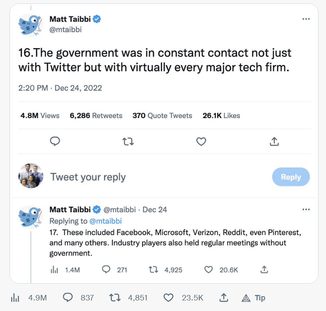Retweet the reply with 4,925 retweets
The height and width of the screenshot is (311, 326).
click(x=153, y=270)
